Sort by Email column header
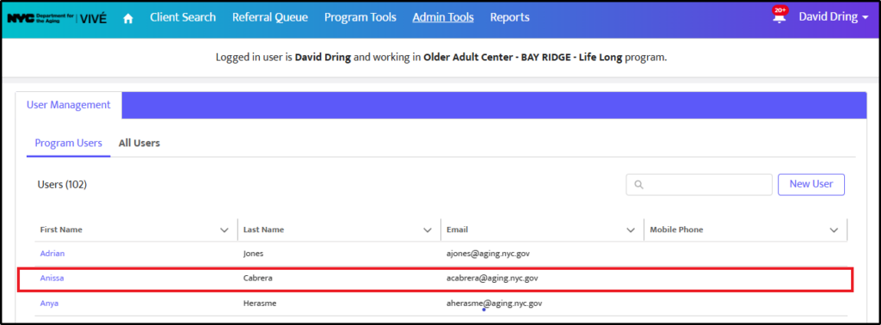The width and height of the screenshot is (881, 325). pyautogui.click(x=458, y=230)
